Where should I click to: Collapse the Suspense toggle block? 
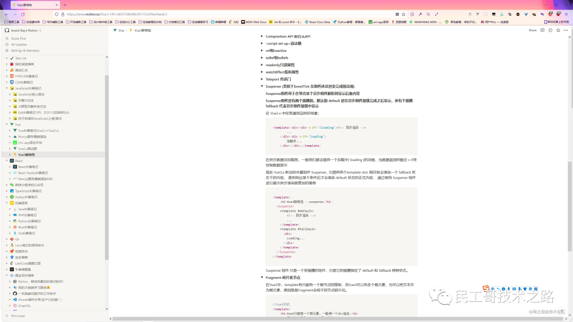tap(262, 86)
